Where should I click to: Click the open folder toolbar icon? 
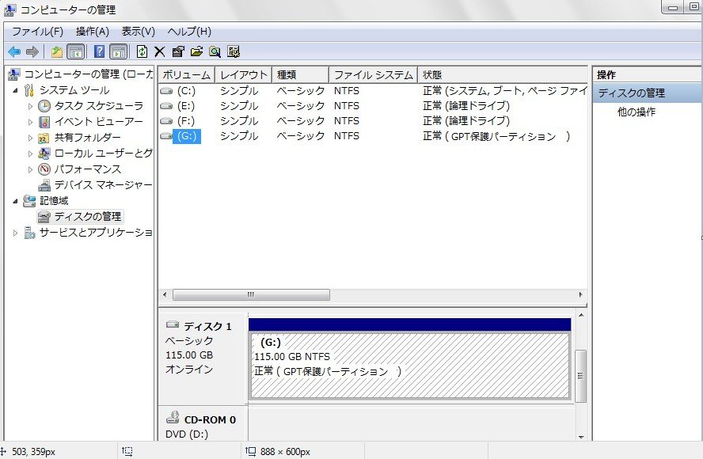tap(196, 52)
